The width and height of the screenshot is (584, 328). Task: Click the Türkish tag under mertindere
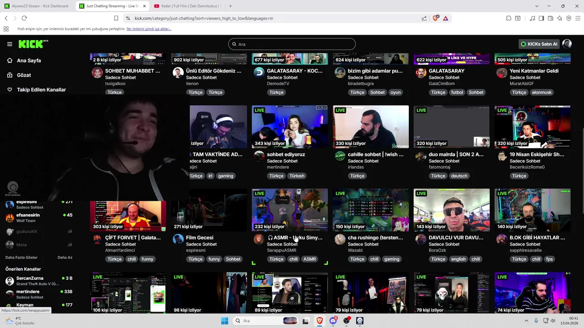[x=297, y=176]
